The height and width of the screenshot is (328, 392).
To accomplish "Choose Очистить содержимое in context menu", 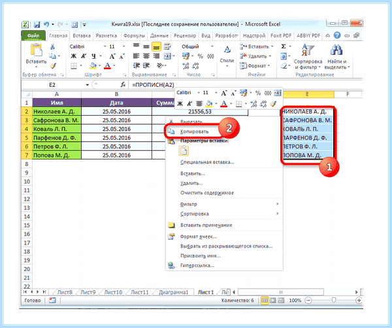I will coord(207,193).
